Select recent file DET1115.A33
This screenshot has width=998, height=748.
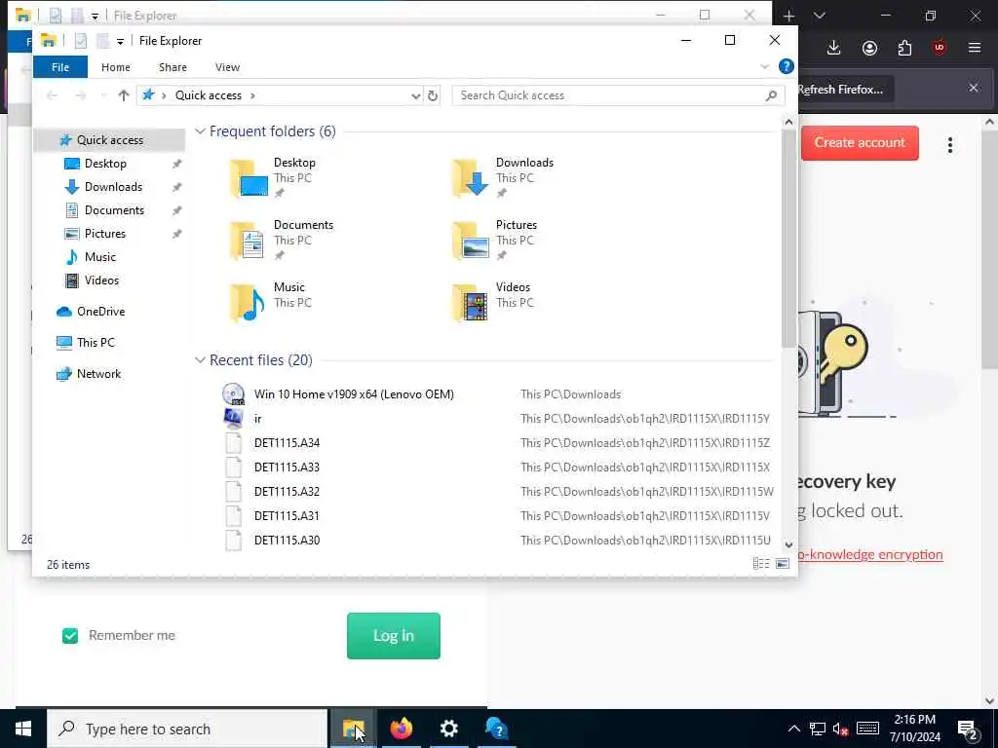click(288, 467)
